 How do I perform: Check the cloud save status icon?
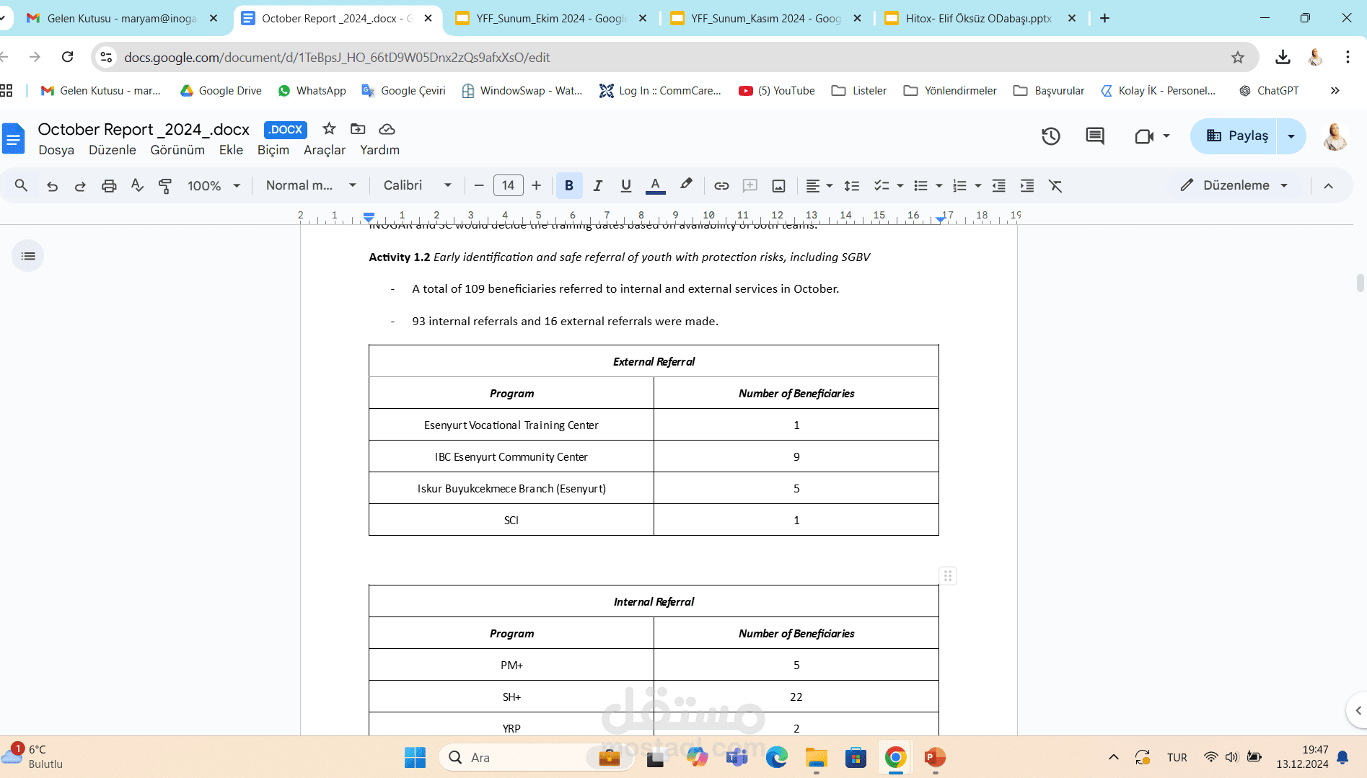[387, 129]
